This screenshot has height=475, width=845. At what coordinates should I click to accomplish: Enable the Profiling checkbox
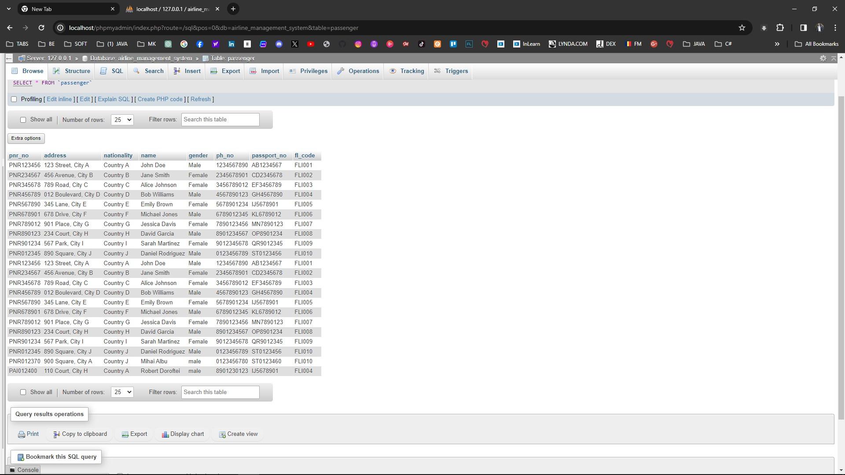pos(14,99)
